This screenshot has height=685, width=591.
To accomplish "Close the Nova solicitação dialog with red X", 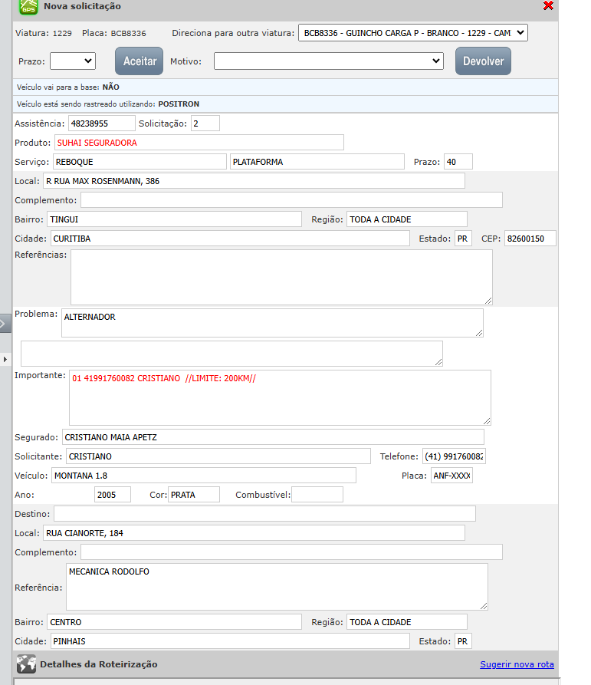I will click(x=548, y=6).
